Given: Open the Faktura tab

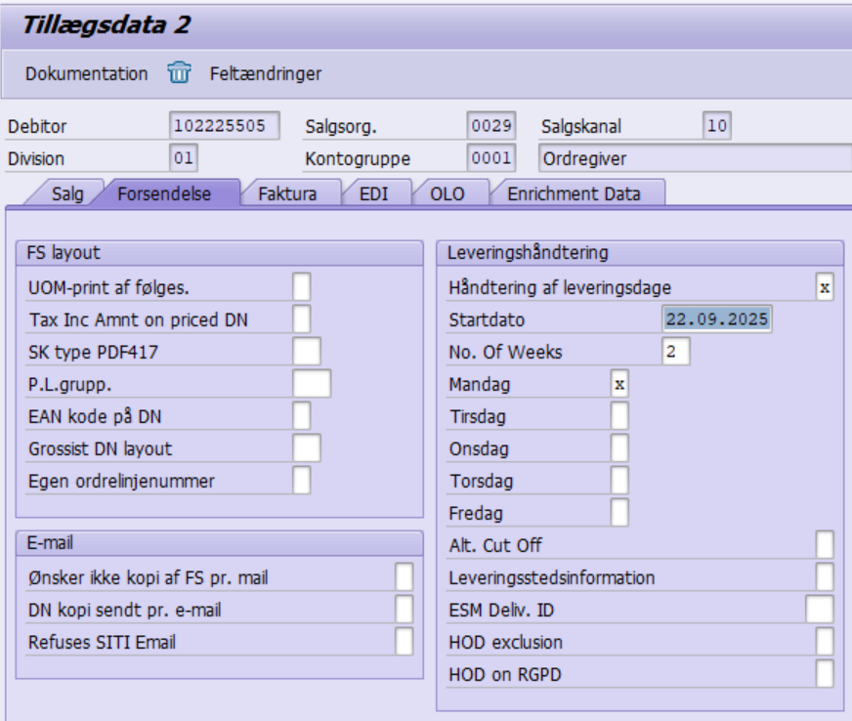Looking at the screenshot, I should coord(287,193).
